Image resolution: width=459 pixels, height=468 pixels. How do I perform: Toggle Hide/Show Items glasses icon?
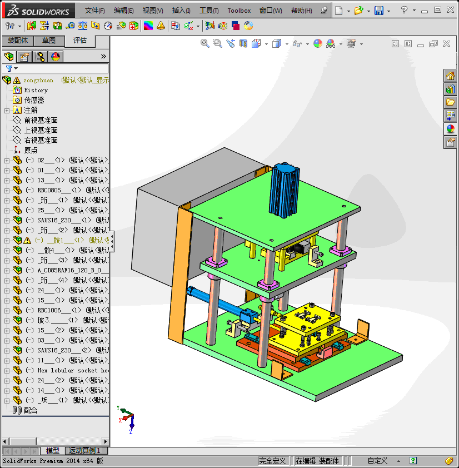297,43
